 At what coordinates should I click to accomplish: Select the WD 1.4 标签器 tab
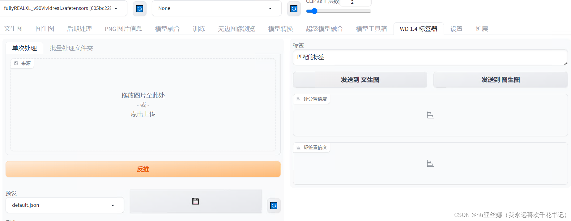tap(419, 29)
